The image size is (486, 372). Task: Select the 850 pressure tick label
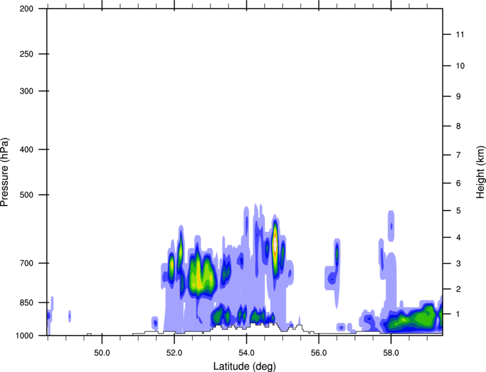click(26, 303)
